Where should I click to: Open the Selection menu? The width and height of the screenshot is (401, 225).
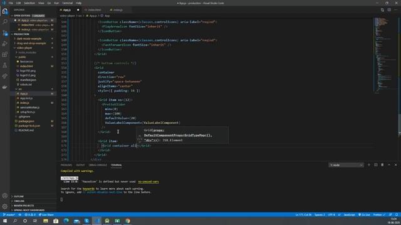tap(29, 3)
